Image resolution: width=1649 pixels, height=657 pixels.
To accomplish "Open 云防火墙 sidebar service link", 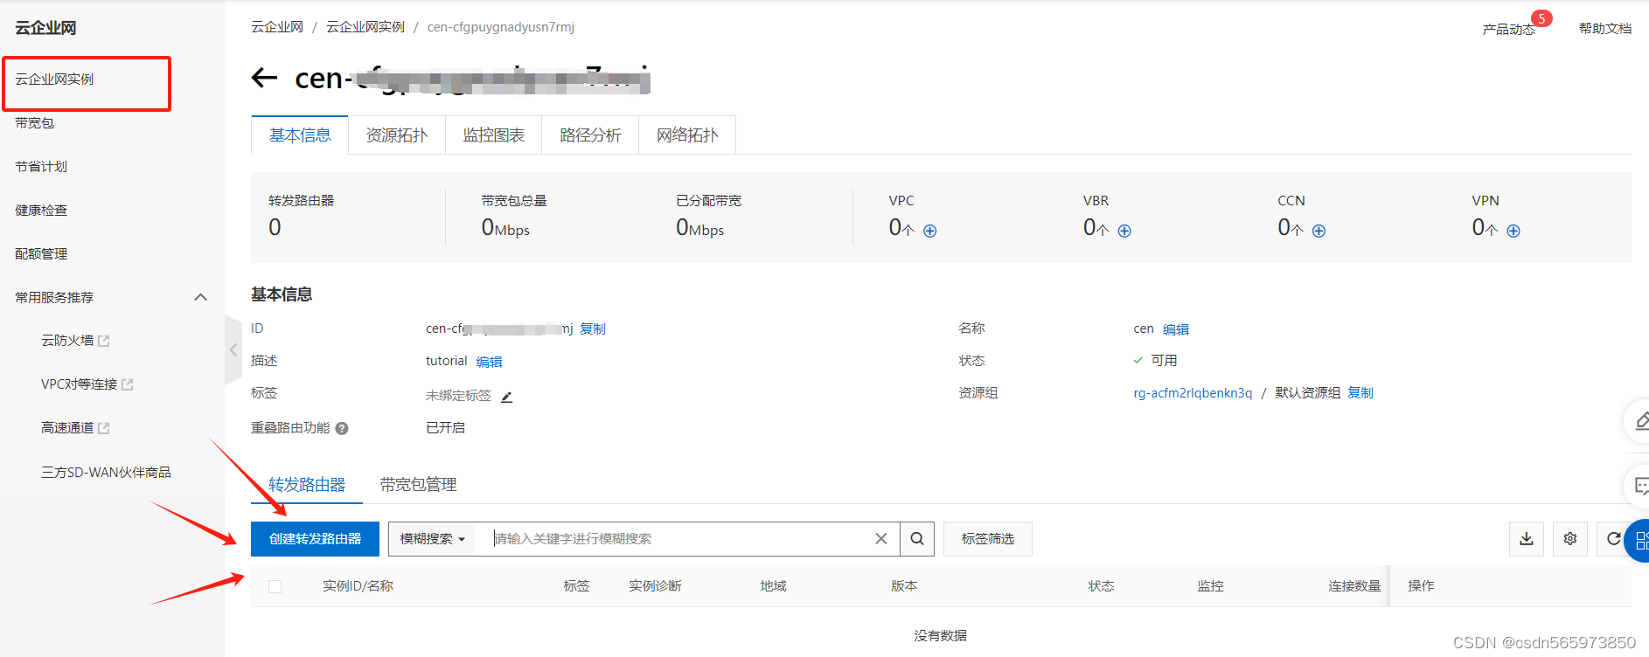I will click(x=67, y=341).
